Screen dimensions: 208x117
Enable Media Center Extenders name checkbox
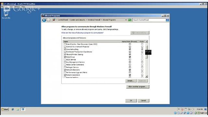(x=65, y=65)
